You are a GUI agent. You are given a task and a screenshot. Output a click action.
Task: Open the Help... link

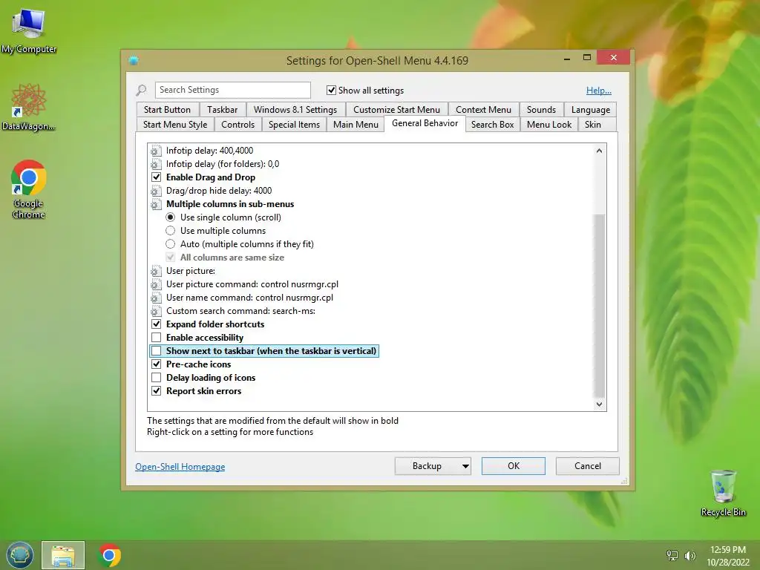599,90
